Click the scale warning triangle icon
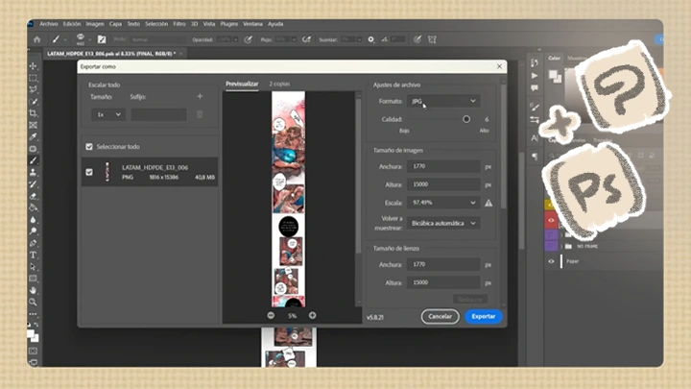This screenshot has height=389, width=691. click(488, 203)
